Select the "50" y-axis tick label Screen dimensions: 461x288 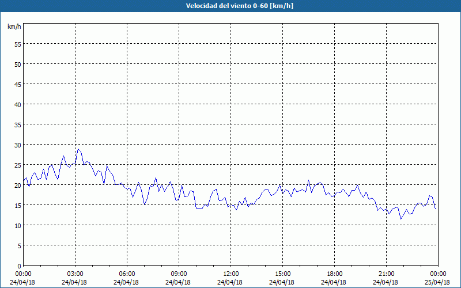pos(18,64)
